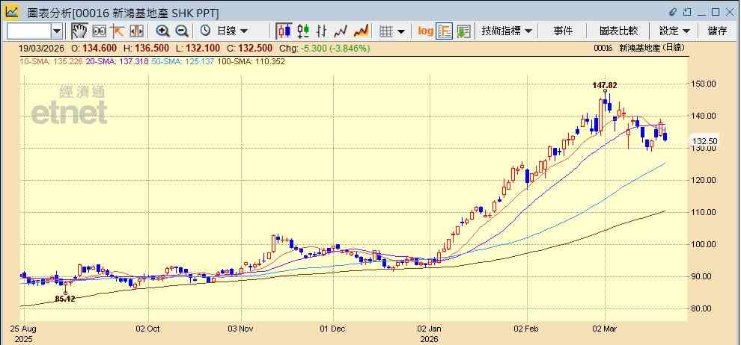
Task: Click the 10-SMA legend label
Action: [51, 61]
